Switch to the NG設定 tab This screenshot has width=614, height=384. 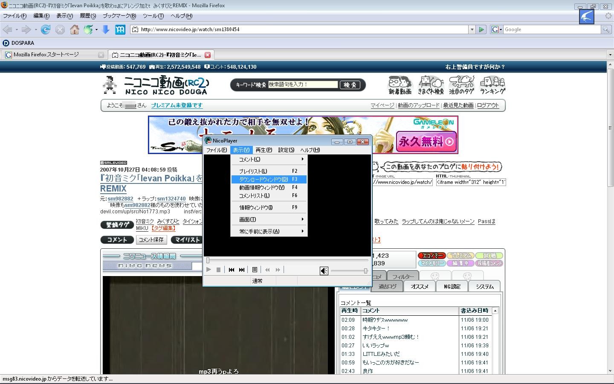tap(452, 286)
